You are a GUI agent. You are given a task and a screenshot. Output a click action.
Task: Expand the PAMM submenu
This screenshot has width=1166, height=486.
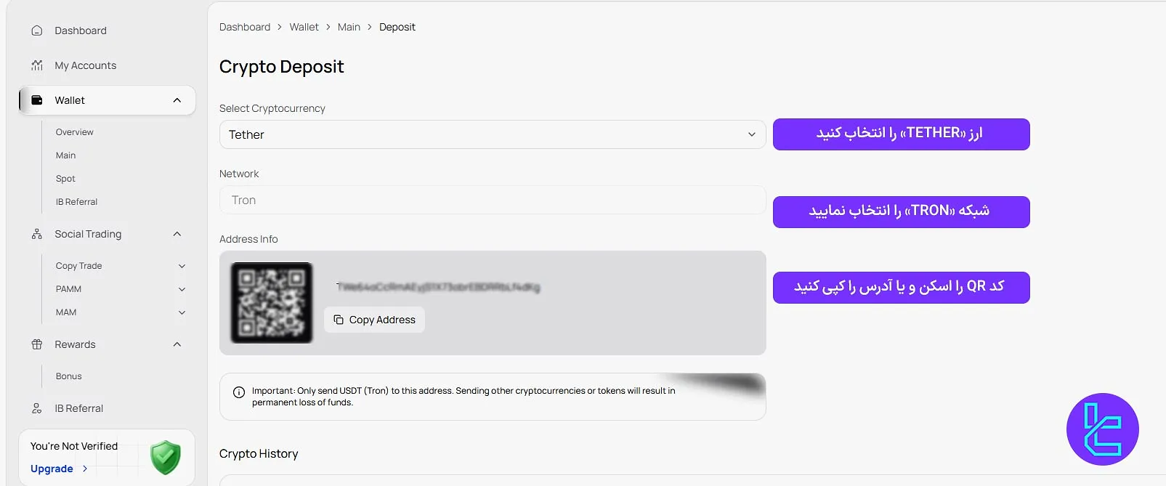tap(182, 289)
